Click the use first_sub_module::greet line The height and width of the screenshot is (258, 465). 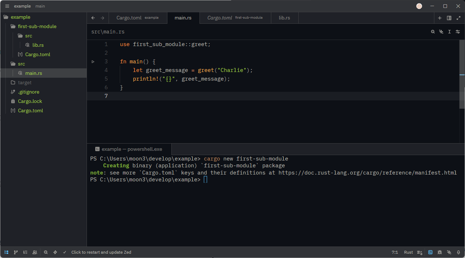click(x=165, y=44)
